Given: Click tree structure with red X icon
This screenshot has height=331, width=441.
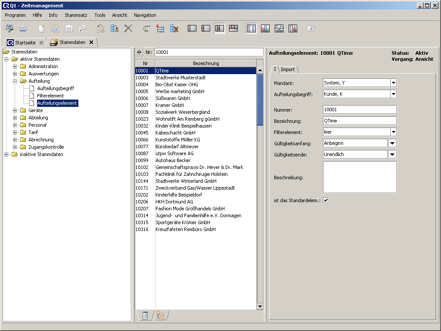Looking at the screenshot, I should 174,28.
